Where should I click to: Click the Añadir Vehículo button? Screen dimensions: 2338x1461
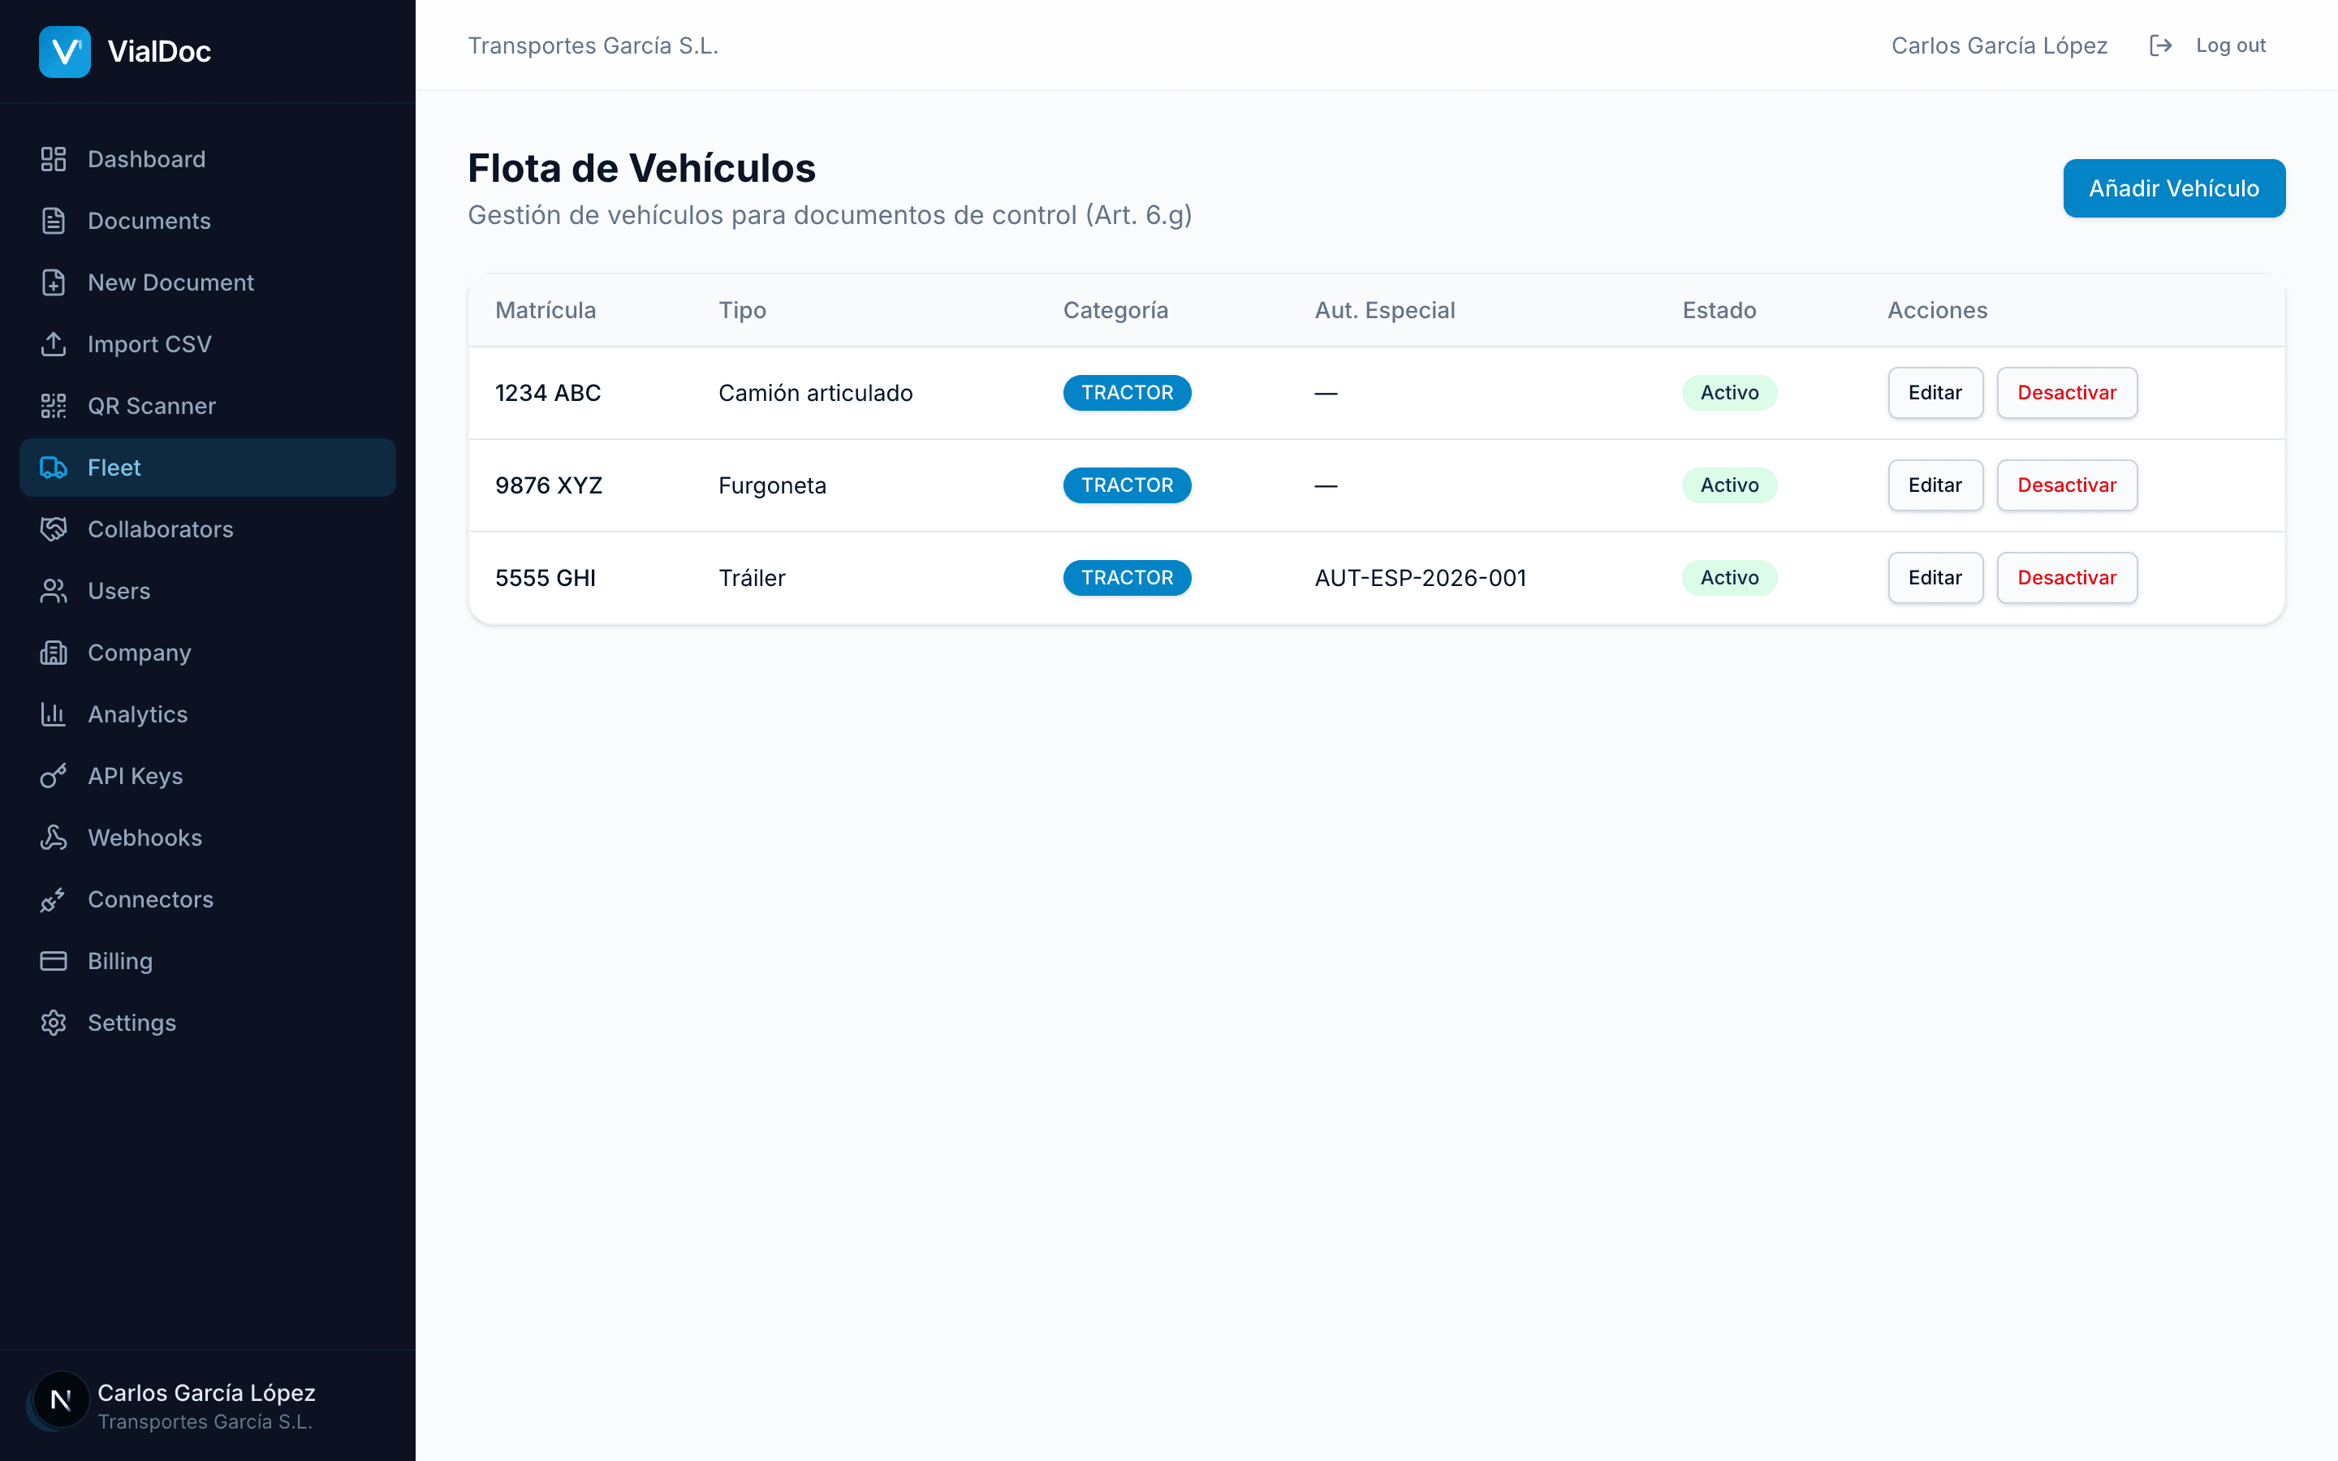click(x=2174, y=187)
